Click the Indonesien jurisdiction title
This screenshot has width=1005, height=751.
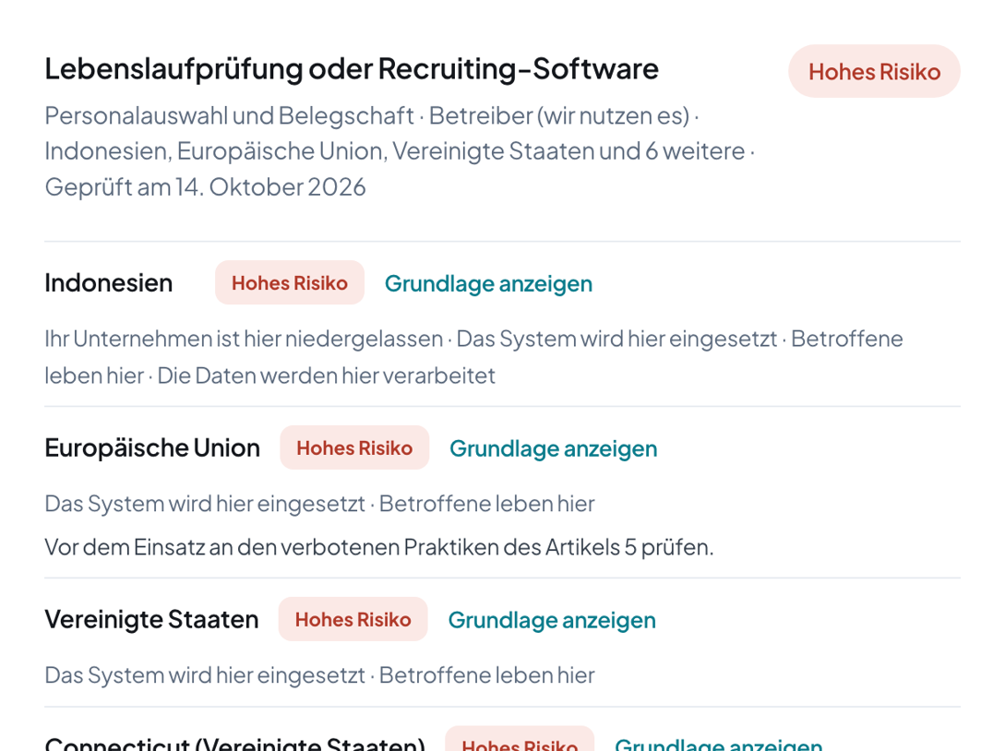(108, 282)
